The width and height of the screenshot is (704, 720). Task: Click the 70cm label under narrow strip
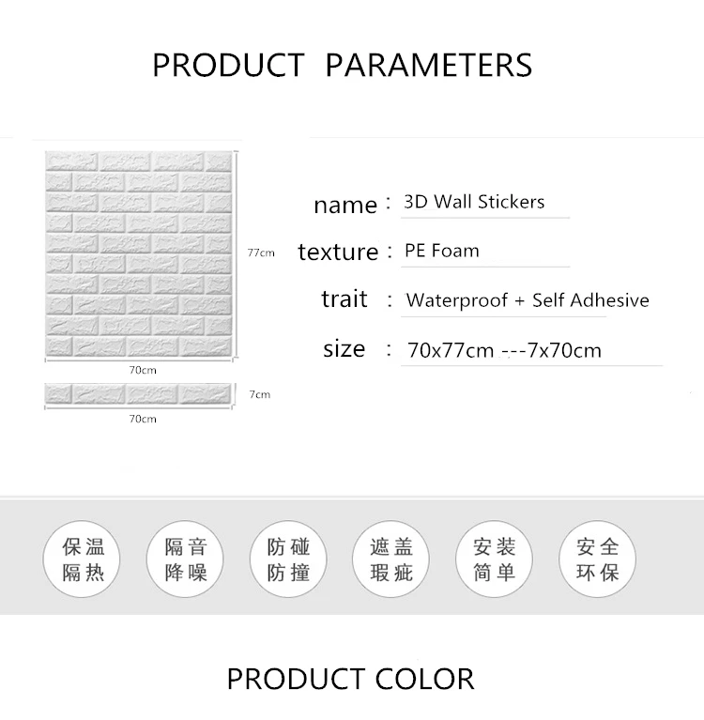(x=143, y=419)
